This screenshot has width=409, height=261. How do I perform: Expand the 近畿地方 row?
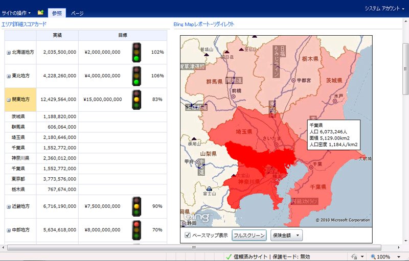click(9, 206)
